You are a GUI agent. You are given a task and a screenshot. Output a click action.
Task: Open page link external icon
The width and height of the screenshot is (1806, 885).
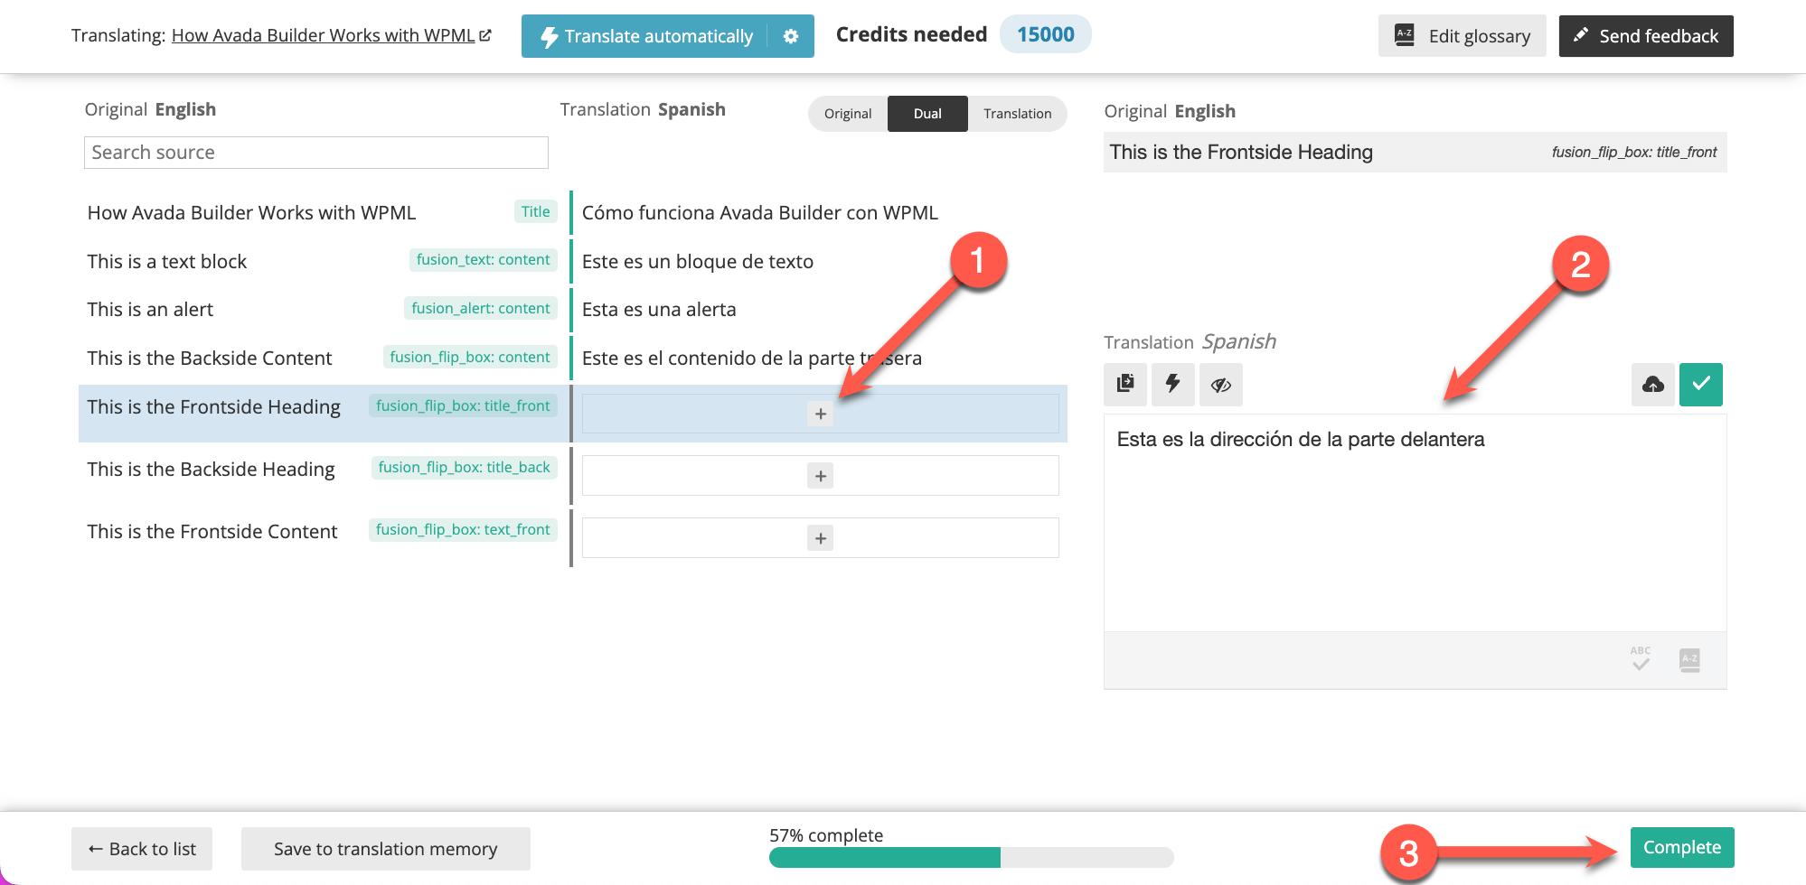[x=485, y=35]
